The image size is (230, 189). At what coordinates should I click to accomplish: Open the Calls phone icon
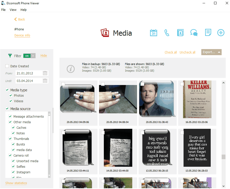167,33
